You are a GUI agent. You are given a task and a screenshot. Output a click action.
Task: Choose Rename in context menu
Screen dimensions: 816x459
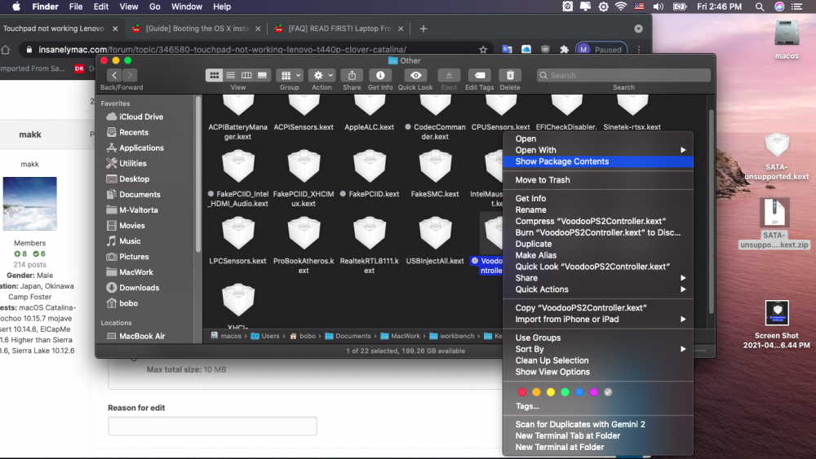click(598, 210)
